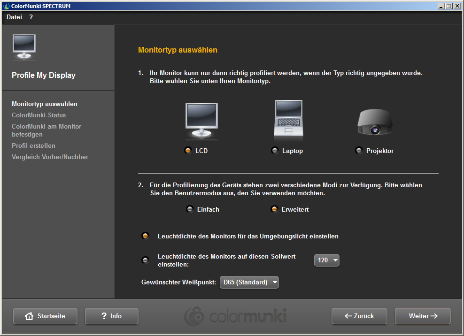Proceed with the Weiter button
The width and height of the screenshot is (464, 336).
pyautogui.click(x=423, y=316)
